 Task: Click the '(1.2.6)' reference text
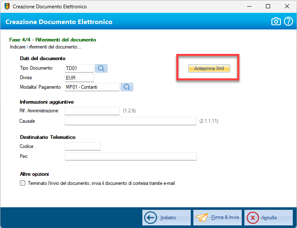click(x=129, y=111)
